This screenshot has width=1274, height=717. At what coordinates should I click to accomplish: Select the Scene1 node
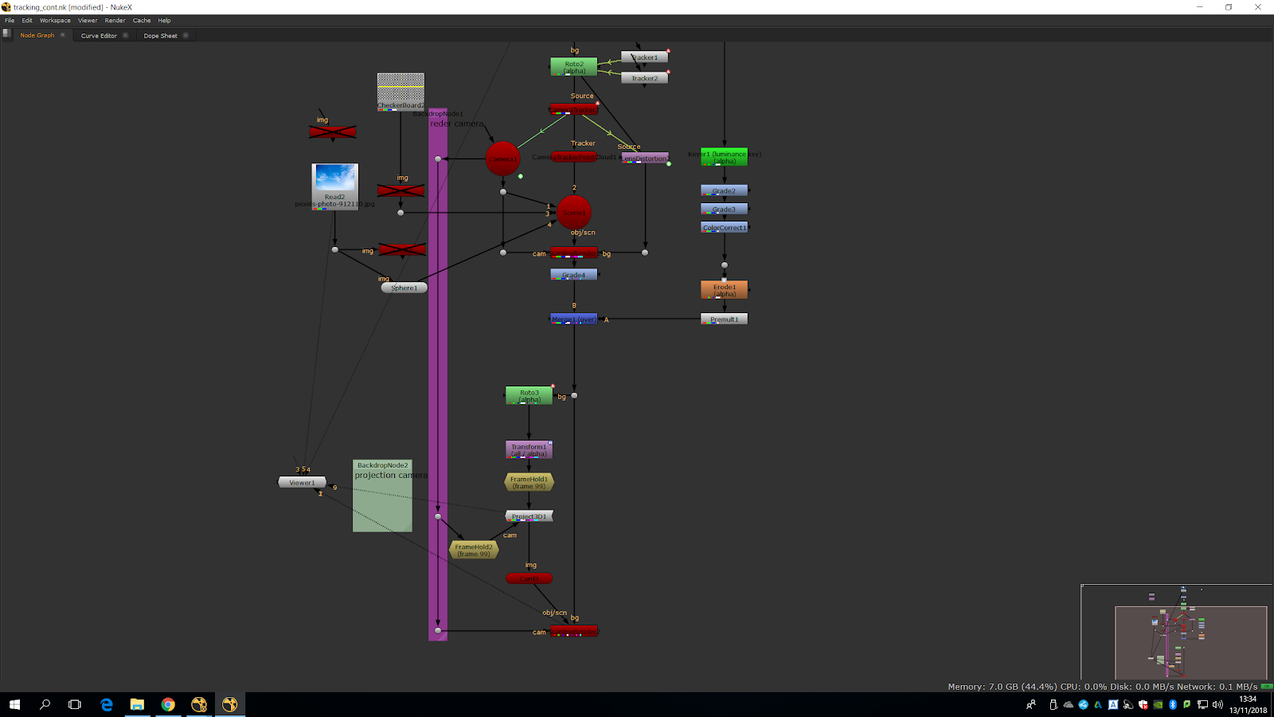point(573,212)
